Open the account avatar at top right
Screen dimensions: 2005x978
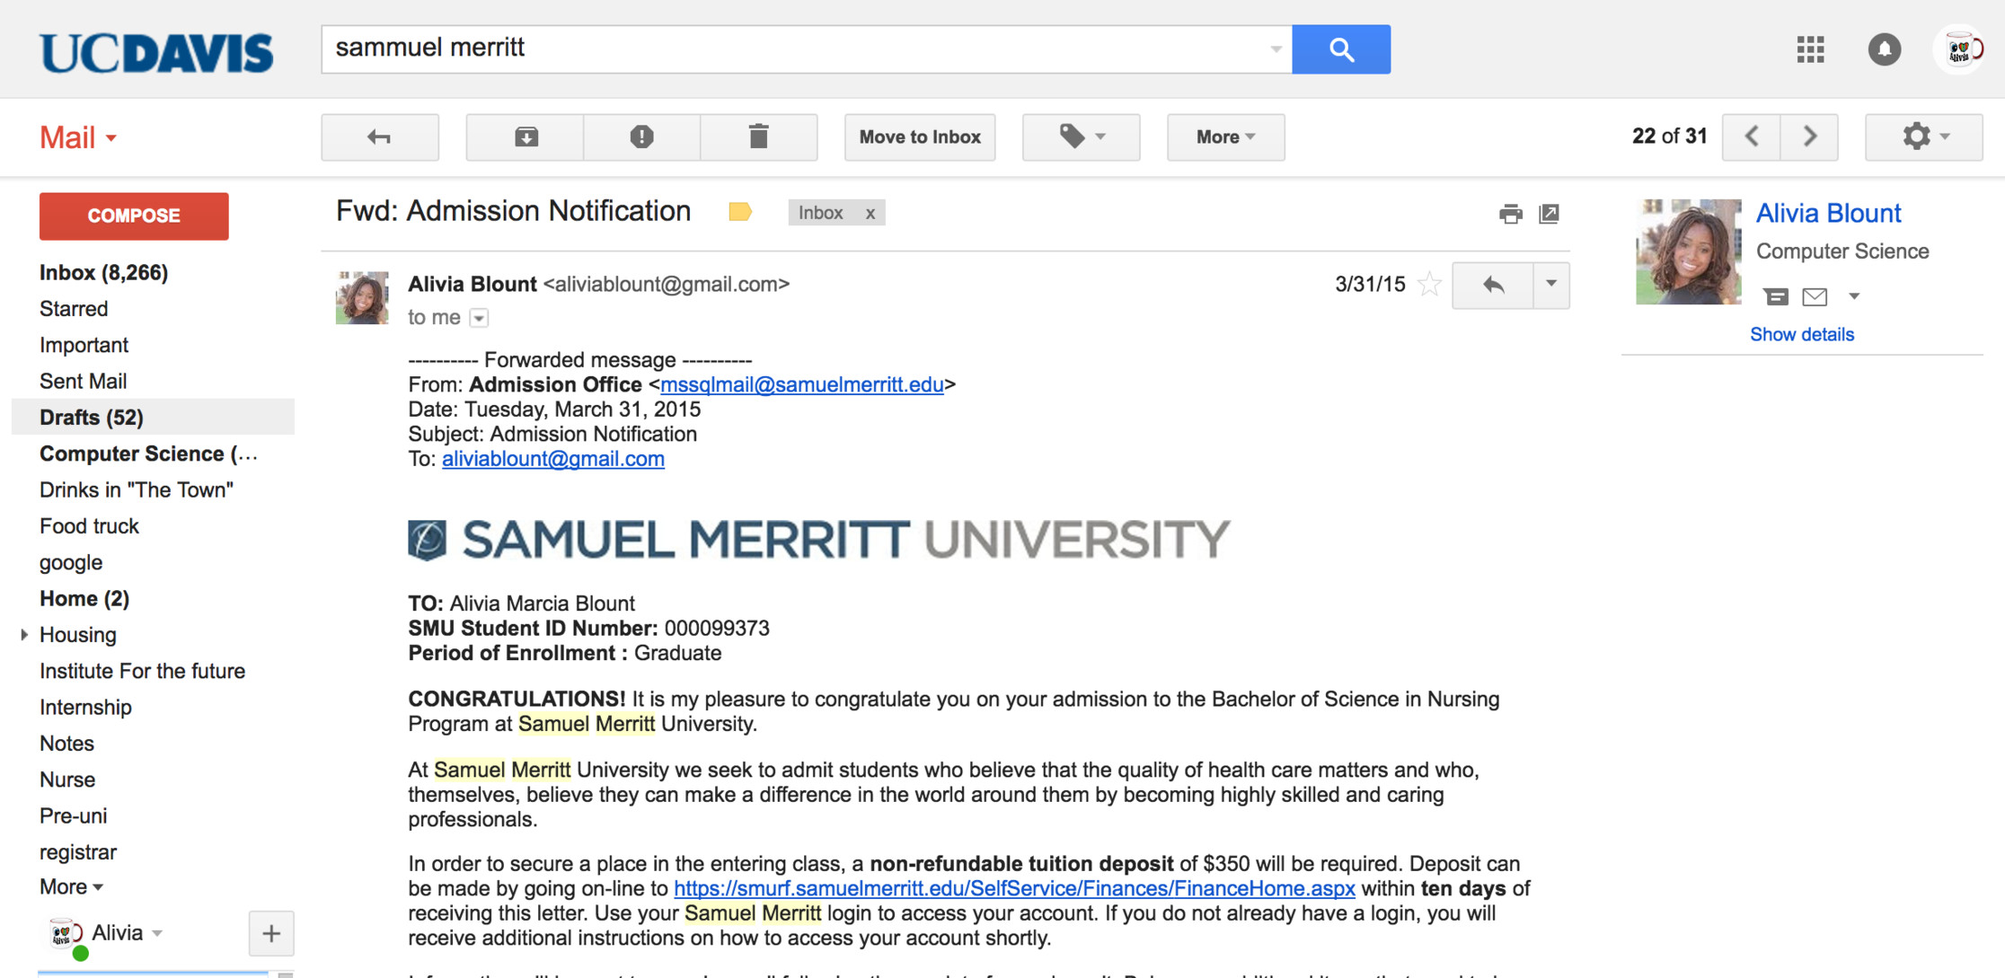click(1959, 49)
